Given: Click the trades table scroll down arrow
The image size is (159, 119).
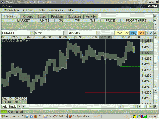Looking at the screenshot, I should click(155, 28).
